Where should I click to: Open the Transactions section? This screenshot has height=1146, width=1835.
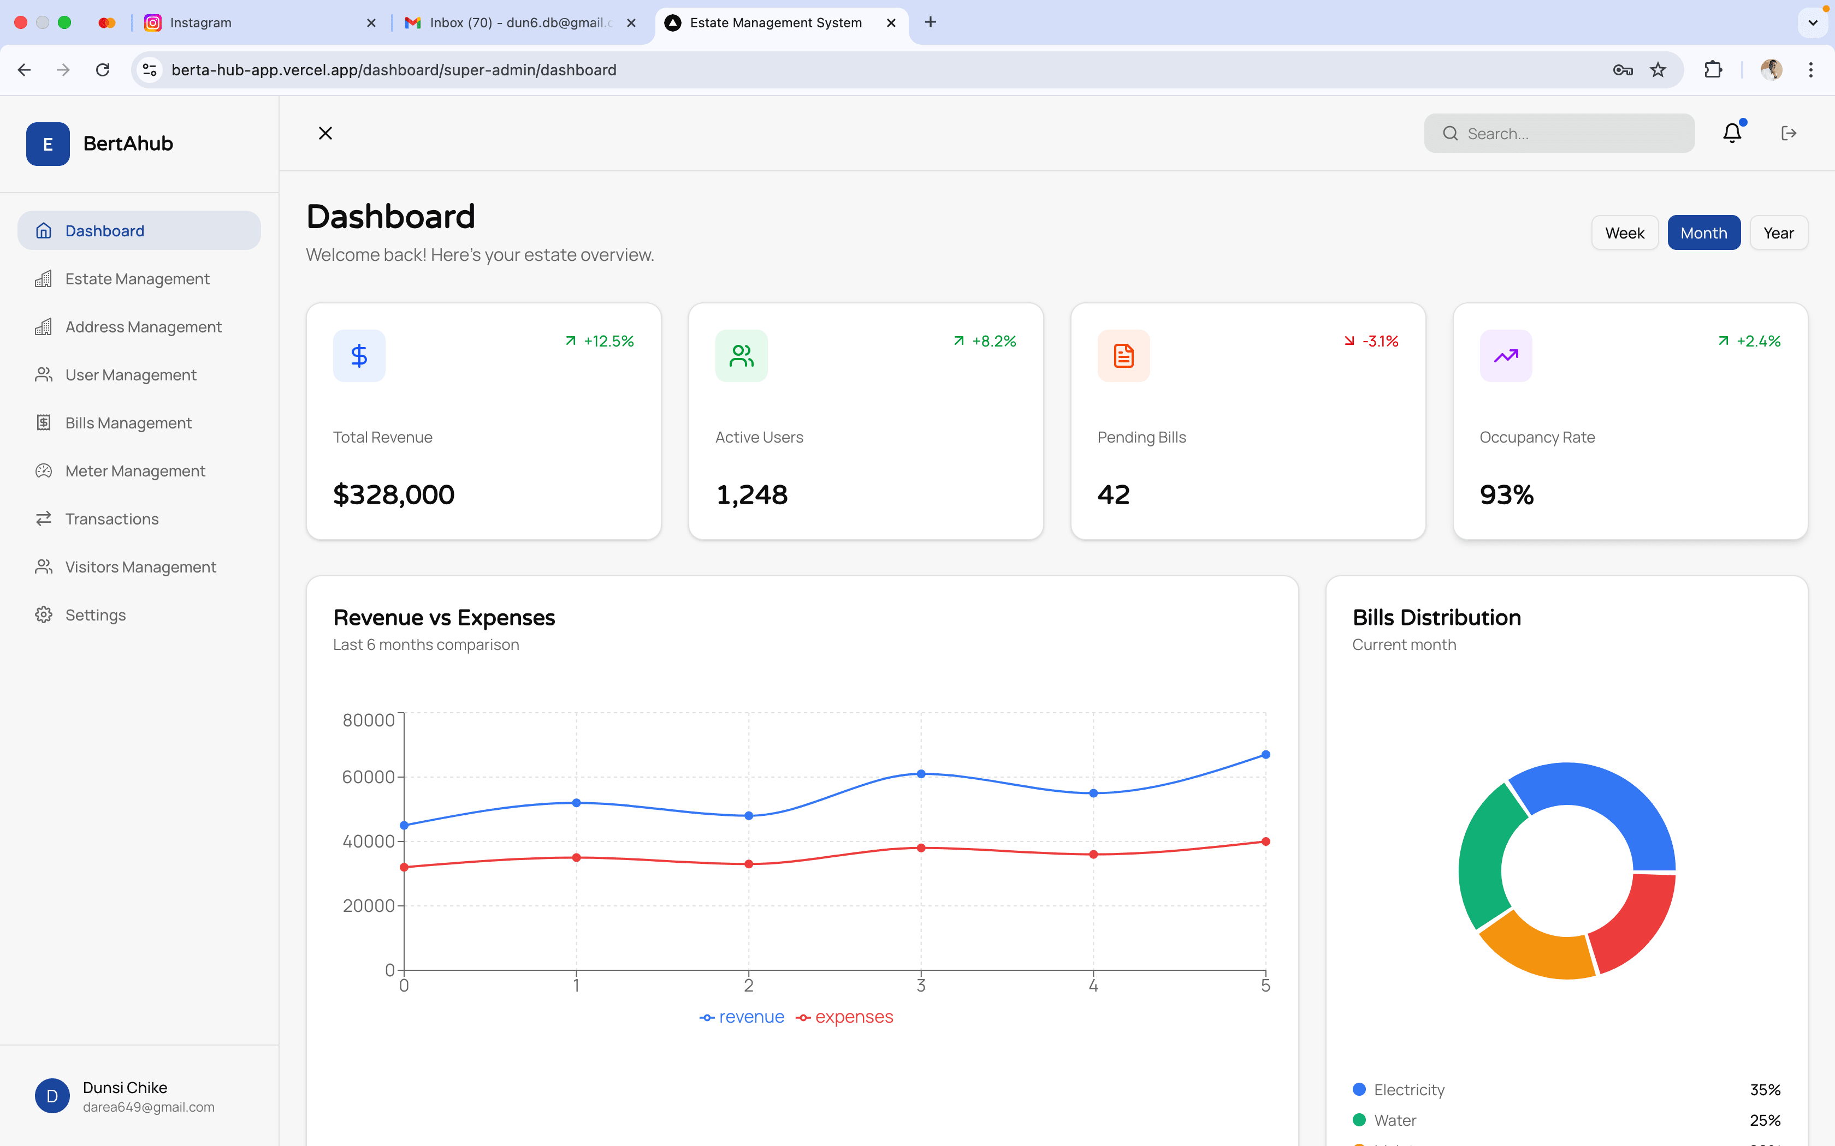point(111,518)
